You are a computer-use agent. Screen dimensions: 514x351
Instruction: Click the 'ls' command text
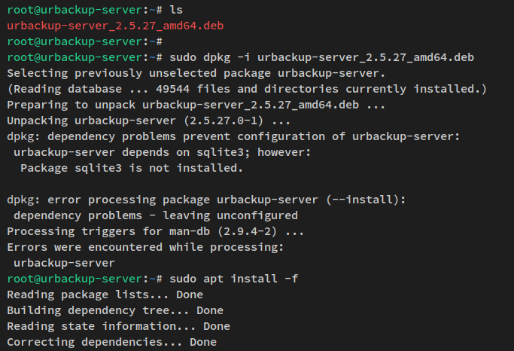tap(176, 10)
